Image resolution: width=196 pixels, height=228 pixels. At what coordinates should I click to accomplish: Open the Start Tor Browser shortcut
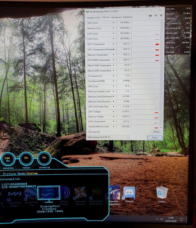click(x=64, y=196)
